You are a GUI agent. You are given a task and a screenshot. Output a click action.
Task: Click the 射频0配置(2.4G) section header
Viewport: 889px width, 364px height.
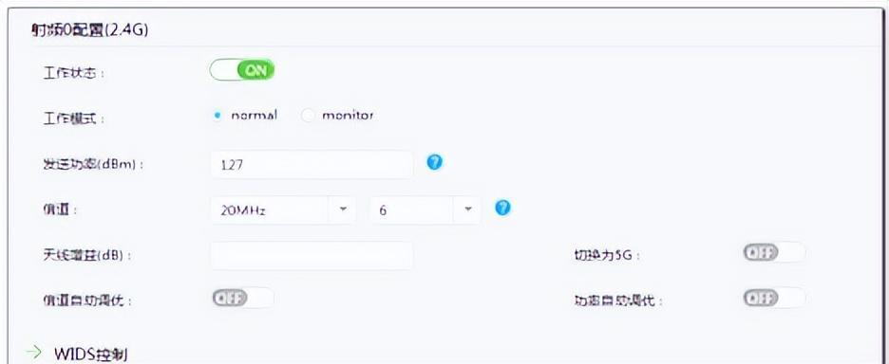[x=90, y=30]
